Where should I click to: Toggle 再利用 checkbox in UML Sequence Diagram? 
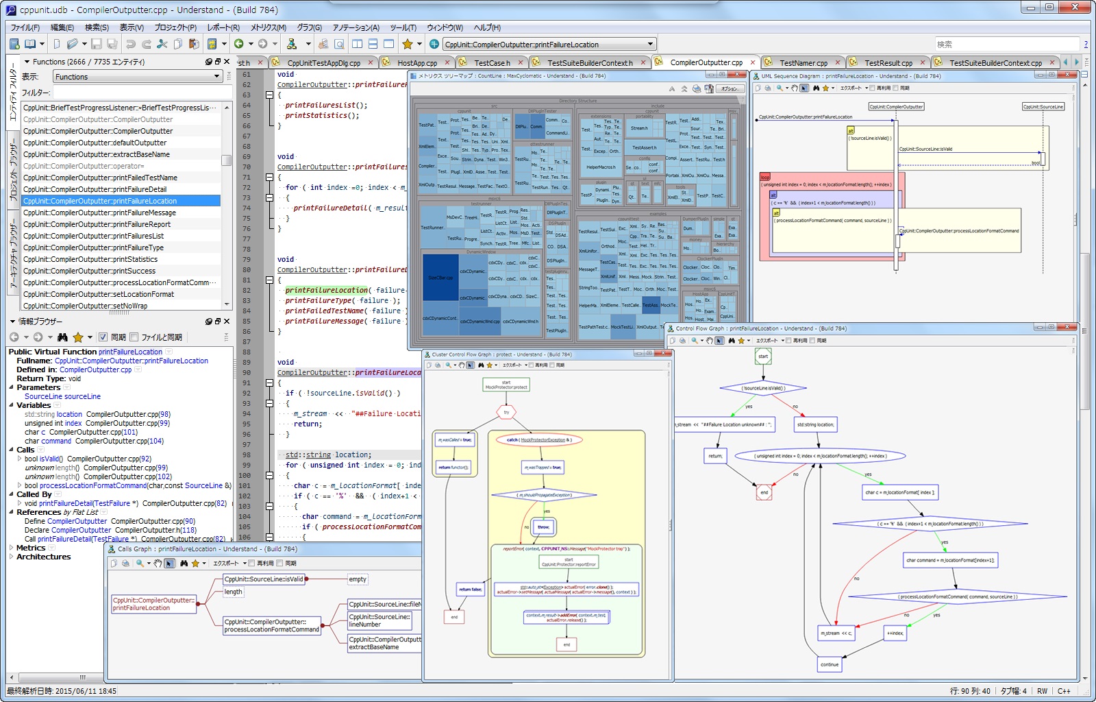872,88
